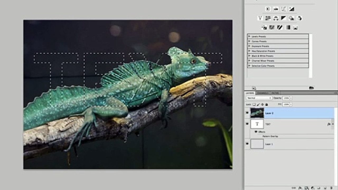The width and height of the screenshot is (338, 190).
Task: Hide Layer 1 with its eye icon
Action: click(x=247, y=144)
